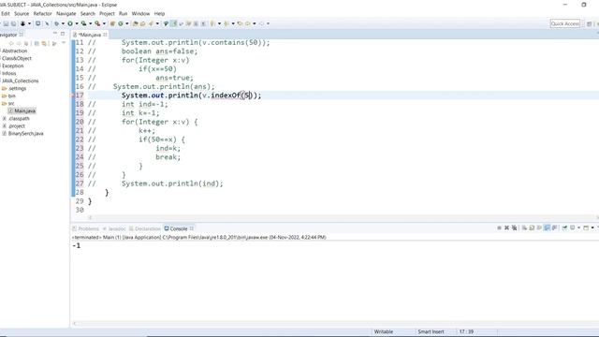This screenshot has width=599, height=337.
Task: Click the error marker beside line 17
Action: [73, 95]
